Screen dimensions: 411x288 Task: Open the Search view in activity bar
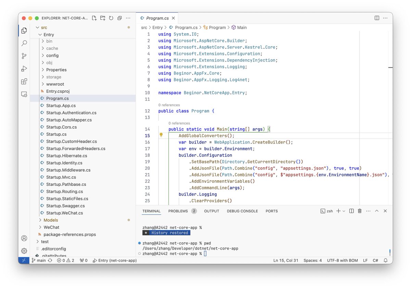(x=24, y=43)
